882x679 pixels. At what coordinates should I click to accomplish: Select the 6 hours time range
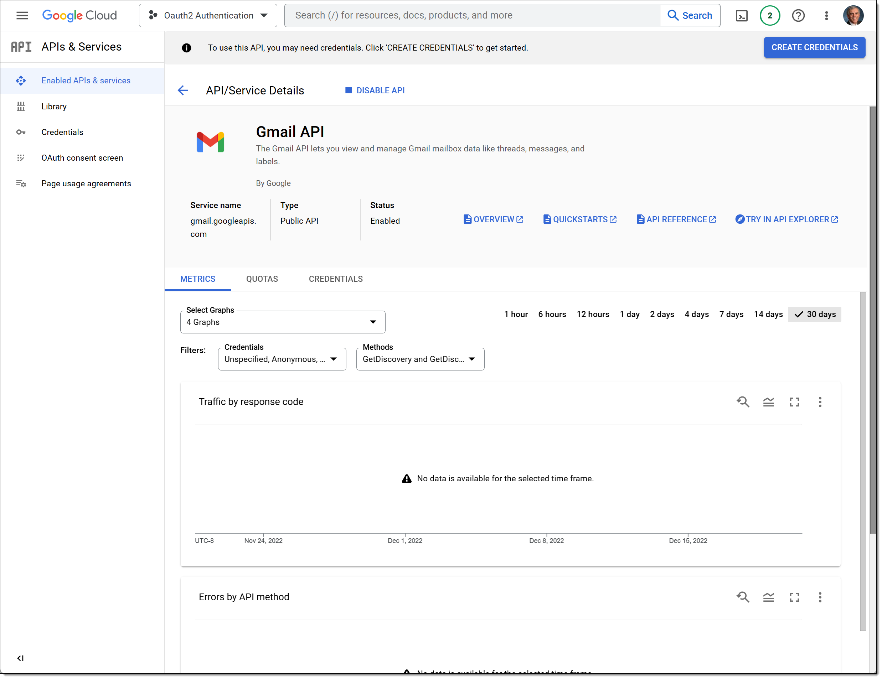pos(552,314)
